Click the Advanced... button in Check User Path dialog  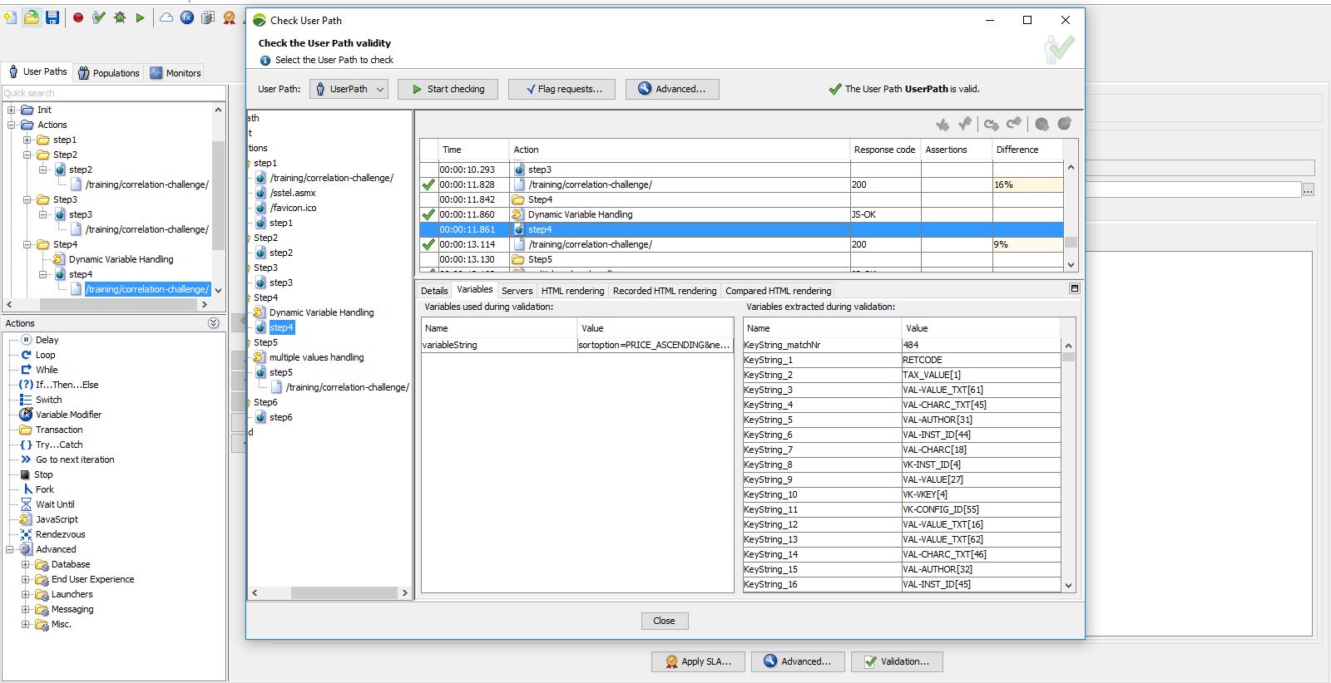[x=672, y=89]
